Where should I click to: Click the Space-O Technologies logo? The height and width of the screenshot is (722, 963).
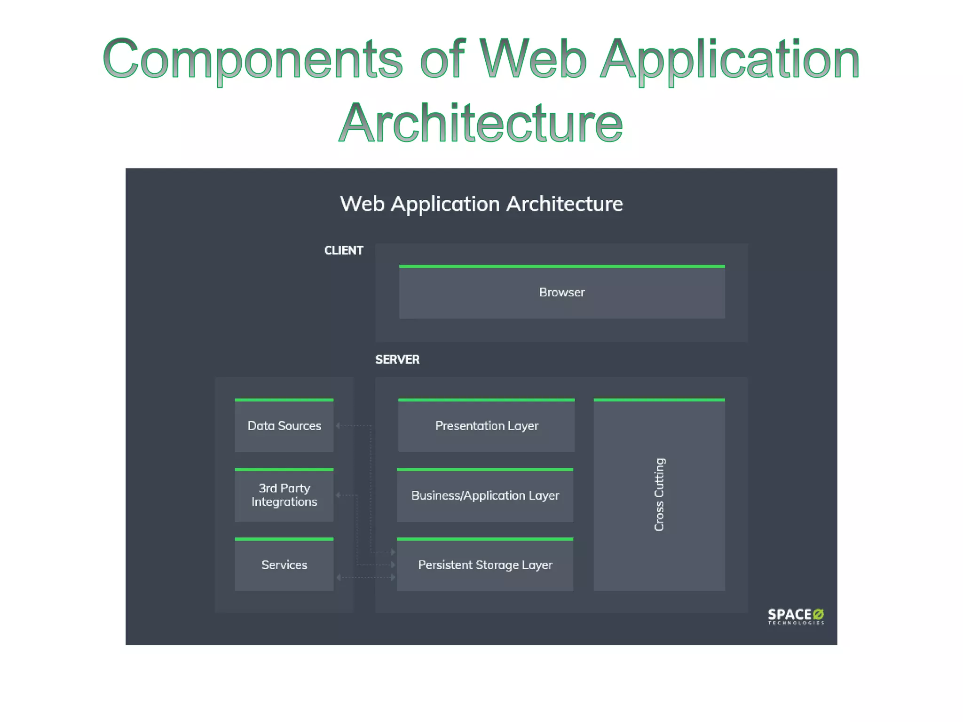coord(796,616)
